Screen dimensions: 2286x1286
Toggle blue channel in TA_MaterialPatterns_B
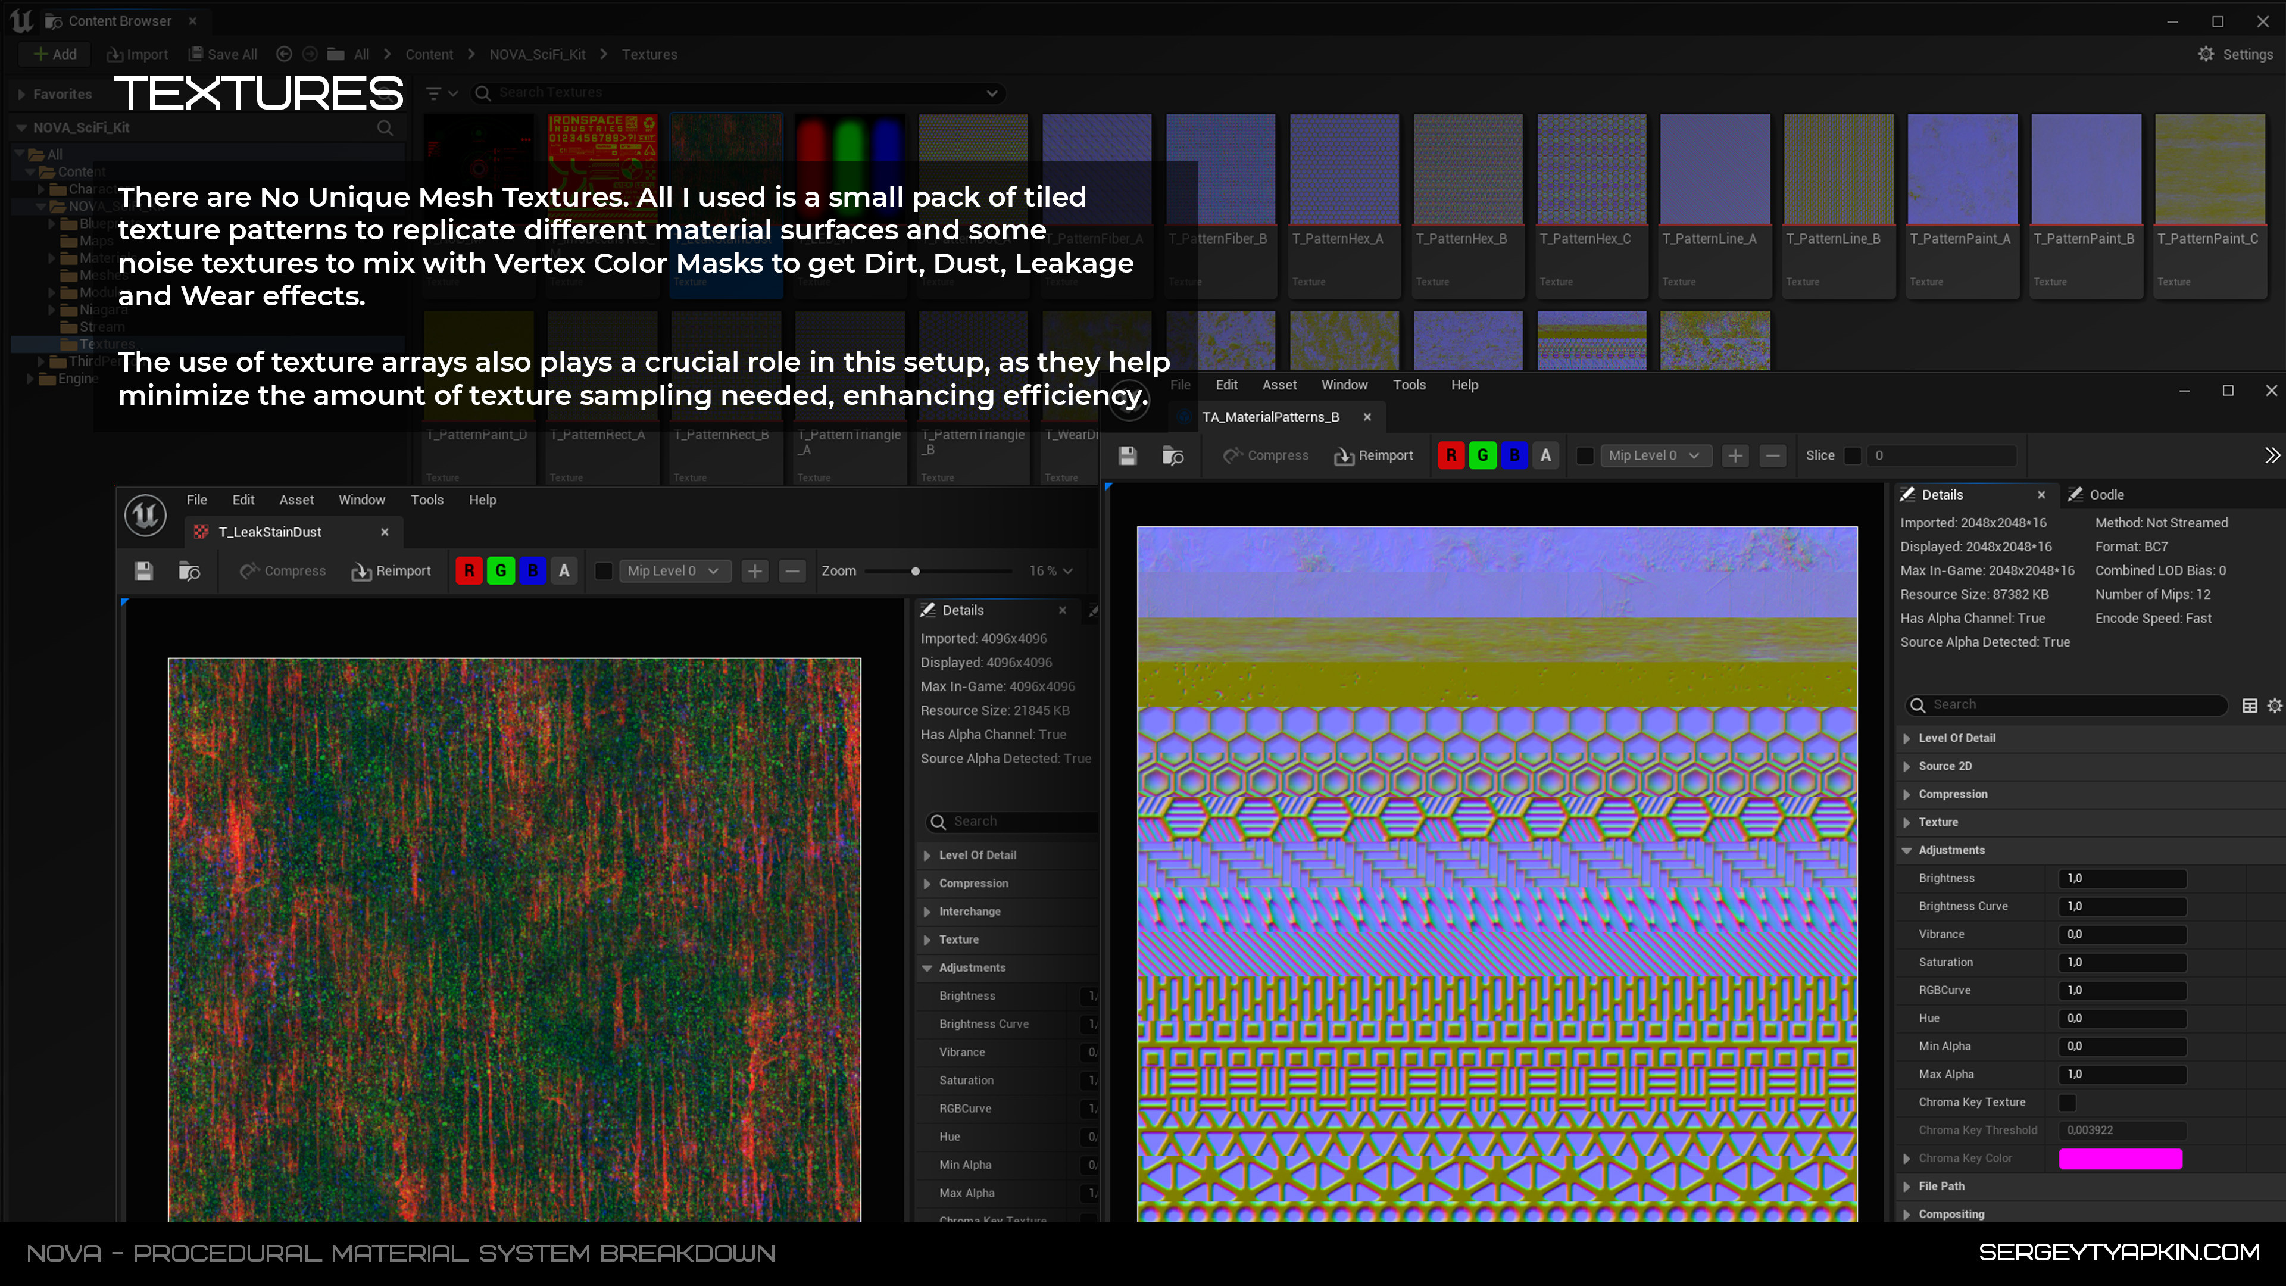1515,455
